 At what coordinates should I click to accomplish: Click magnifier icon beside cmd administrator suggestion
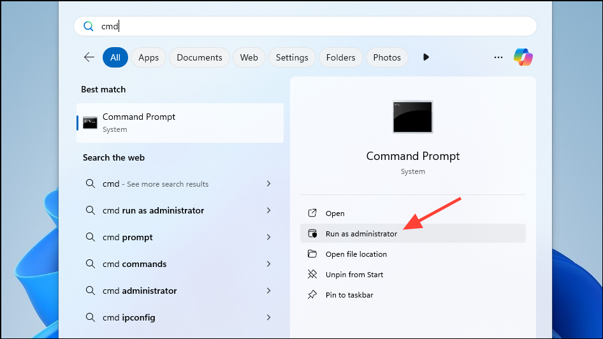click(91, 290)
